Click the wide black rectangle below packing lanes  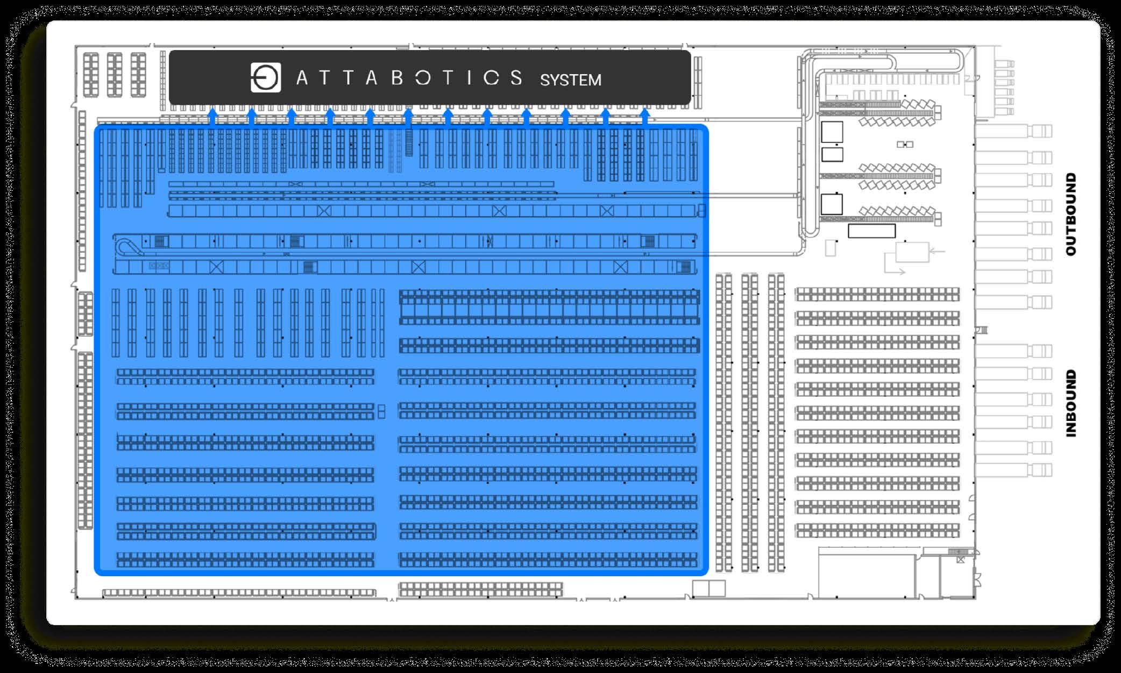pos(871,231)
